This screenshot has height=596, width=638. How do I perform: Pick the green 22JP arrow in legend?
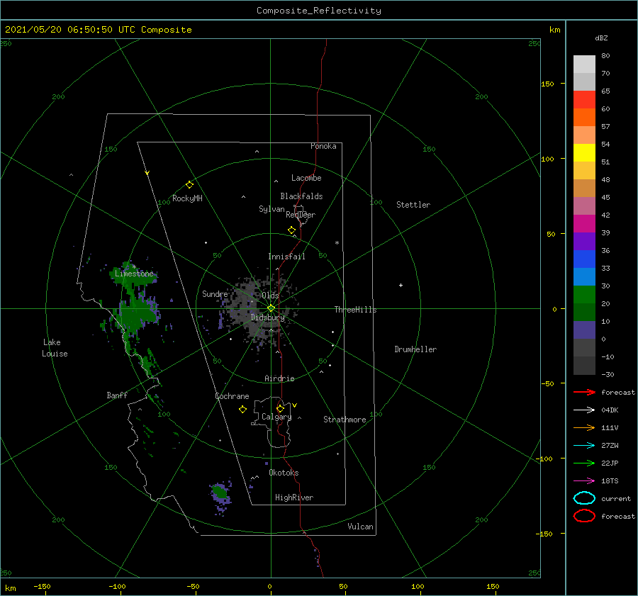pyautogui.click(x=584, y=463)
